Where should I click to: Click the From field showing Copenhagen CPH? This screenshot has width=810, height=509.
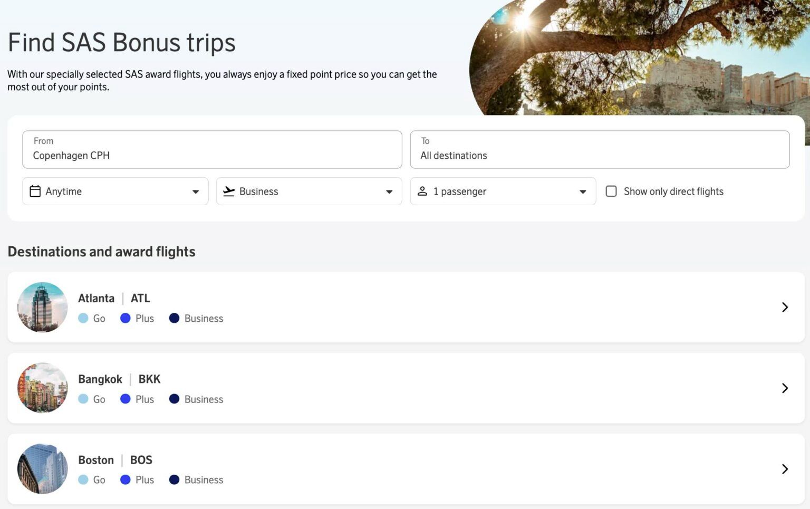(212, 150)
